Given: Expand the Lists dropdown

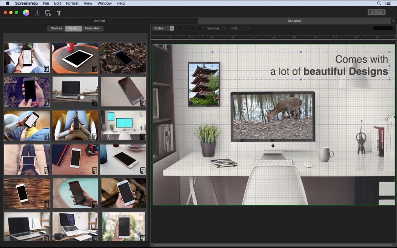Looking at the screenshot, I should point(239,28).
